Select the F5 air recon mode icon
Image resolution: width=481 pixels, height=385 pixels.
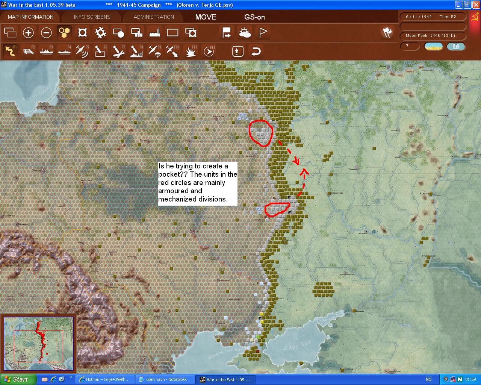coord(82,51)
